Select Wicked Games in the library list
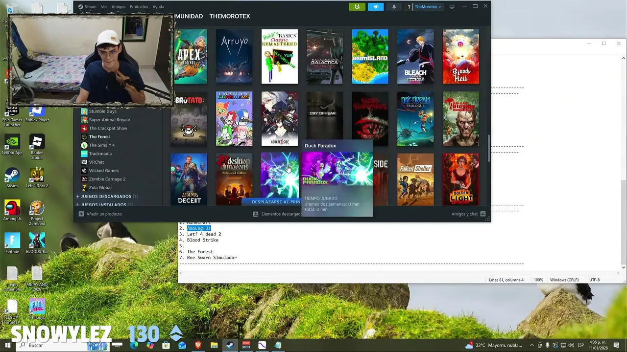 click(x=103, y=171)
